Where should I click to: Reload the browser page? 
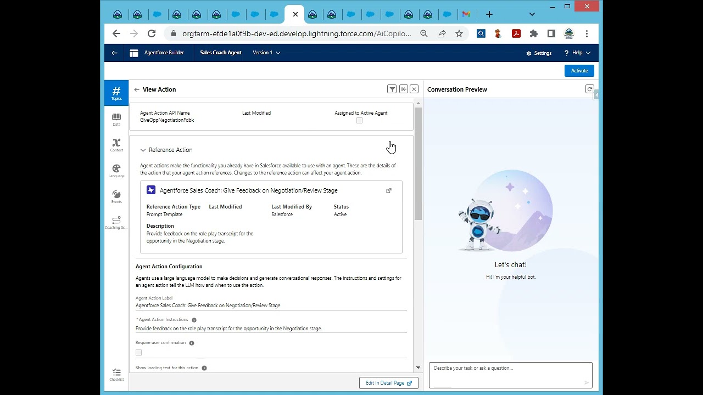click(x=152, y=33)
